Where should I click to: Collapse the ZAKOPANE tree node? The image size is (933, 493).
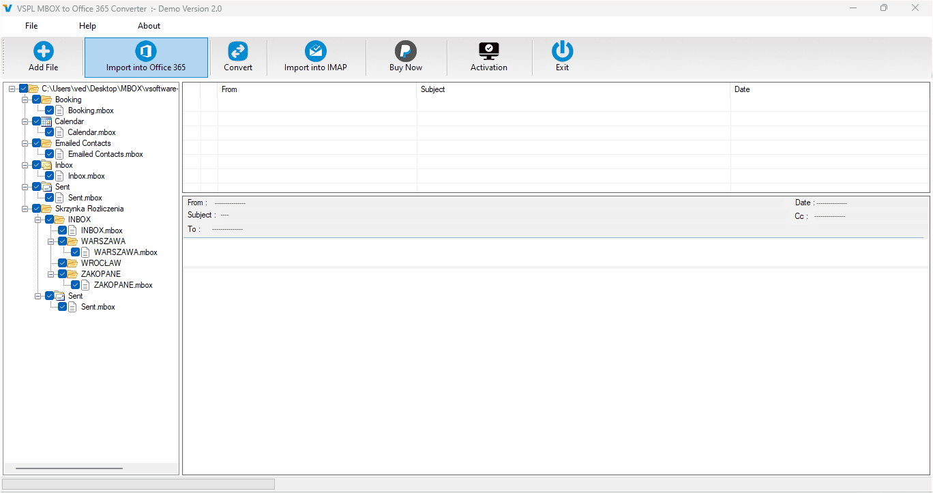[x=51, y=274]
